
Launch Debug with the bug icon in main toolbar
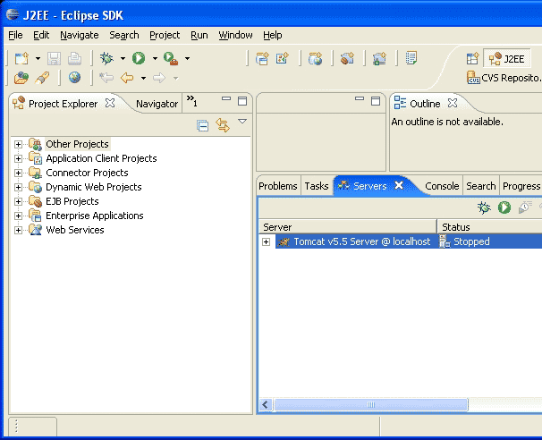(x=106, y=58)
